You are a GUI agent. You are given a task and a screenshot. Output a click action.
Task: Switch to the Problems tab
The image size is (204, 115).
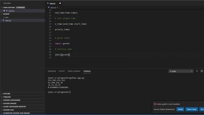tap(52, 71)
